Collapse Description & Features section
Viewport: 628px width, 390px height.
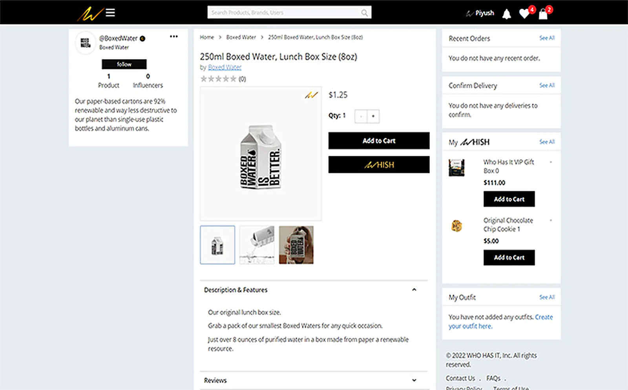pos(414,290)
